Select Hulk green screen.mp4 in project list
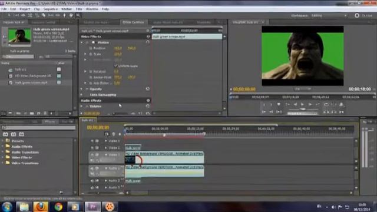This screenshot has width=377, height=212. coord(31,82)
